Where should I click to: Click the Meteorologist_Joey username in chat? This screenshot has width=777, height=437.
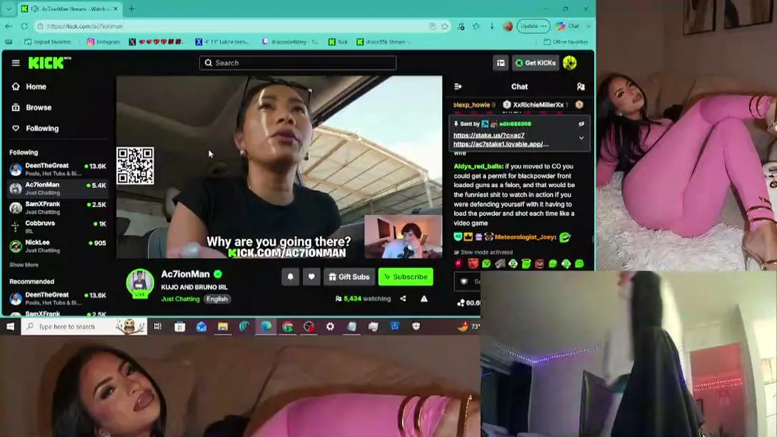click(x=524, y=237)
